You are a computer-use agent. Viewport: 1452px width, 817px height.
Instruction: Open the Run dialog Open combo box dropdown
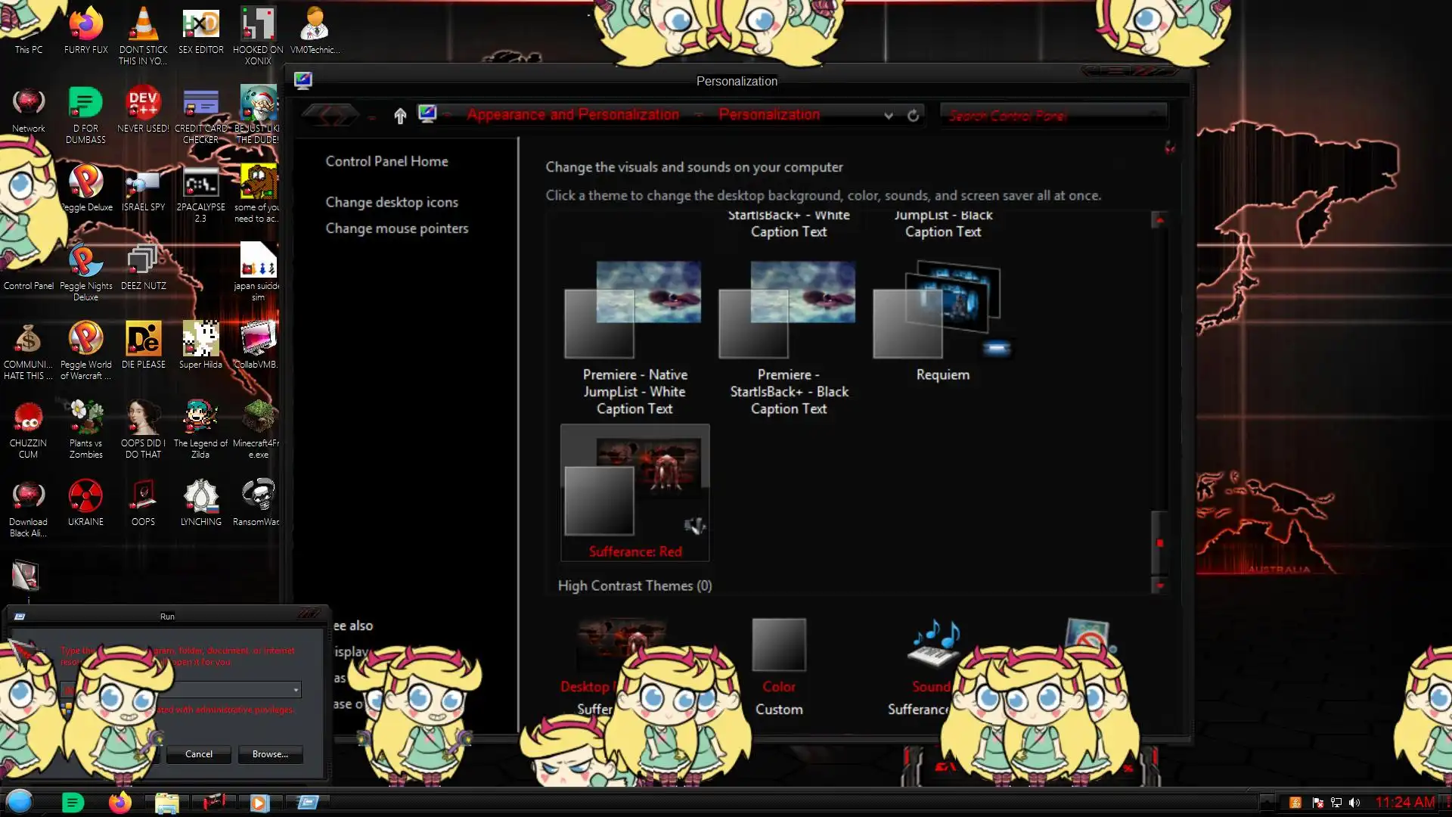296,690
